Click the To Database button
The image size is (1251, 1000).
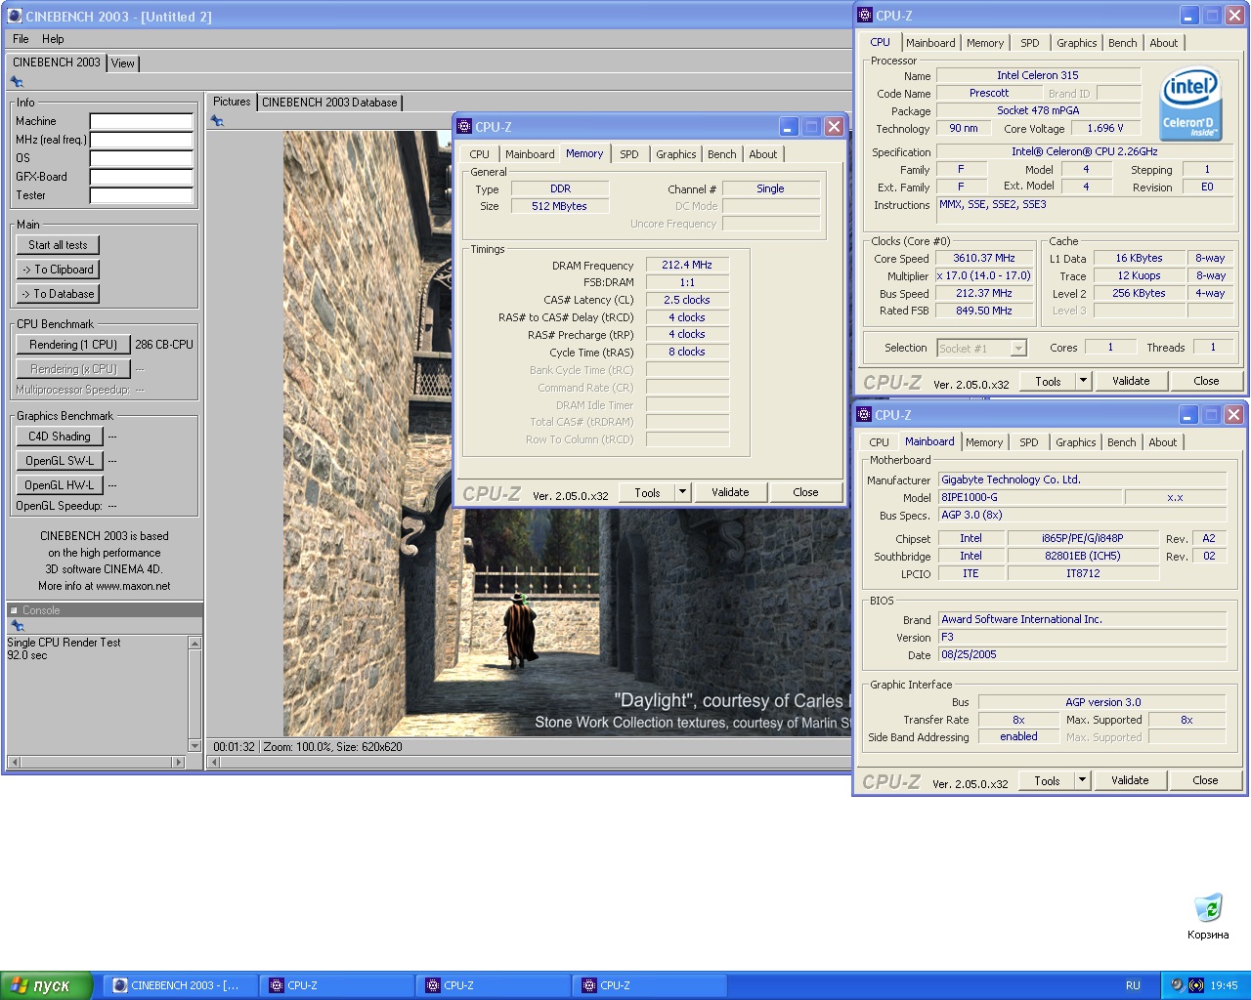(58, 294)
